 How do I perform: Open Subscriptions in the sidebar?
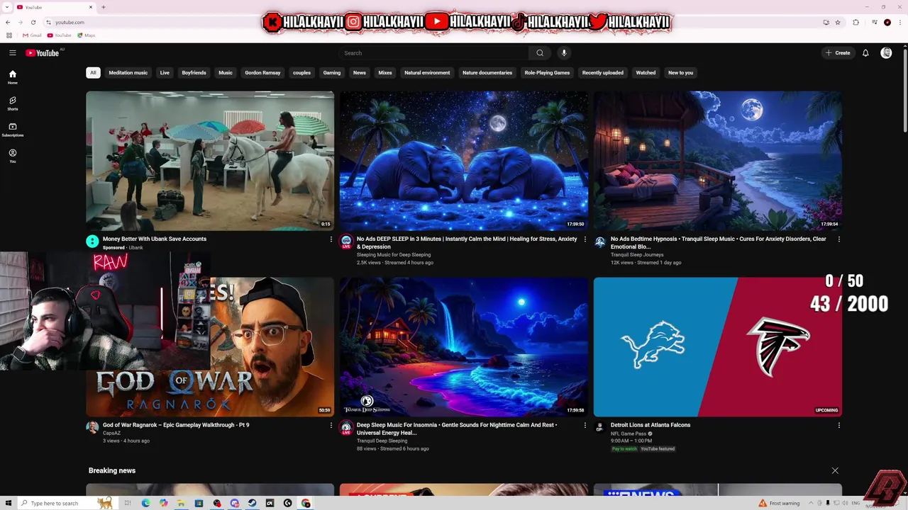click(x=12, y=130)
